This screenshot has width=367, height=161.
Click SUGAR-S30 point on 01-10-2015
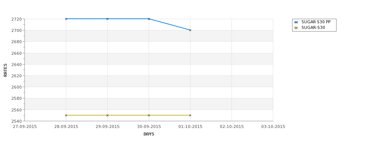[x=190, y=115]
